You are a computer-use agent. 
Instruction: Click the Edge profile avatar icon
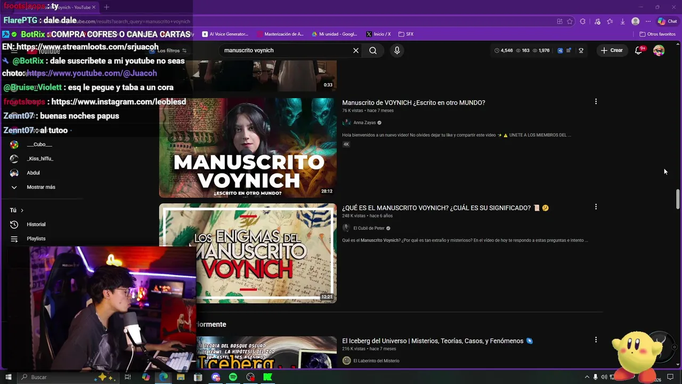point(635,21)
